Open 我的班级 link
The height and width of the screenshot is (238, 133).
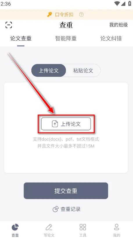pos(118,25)
